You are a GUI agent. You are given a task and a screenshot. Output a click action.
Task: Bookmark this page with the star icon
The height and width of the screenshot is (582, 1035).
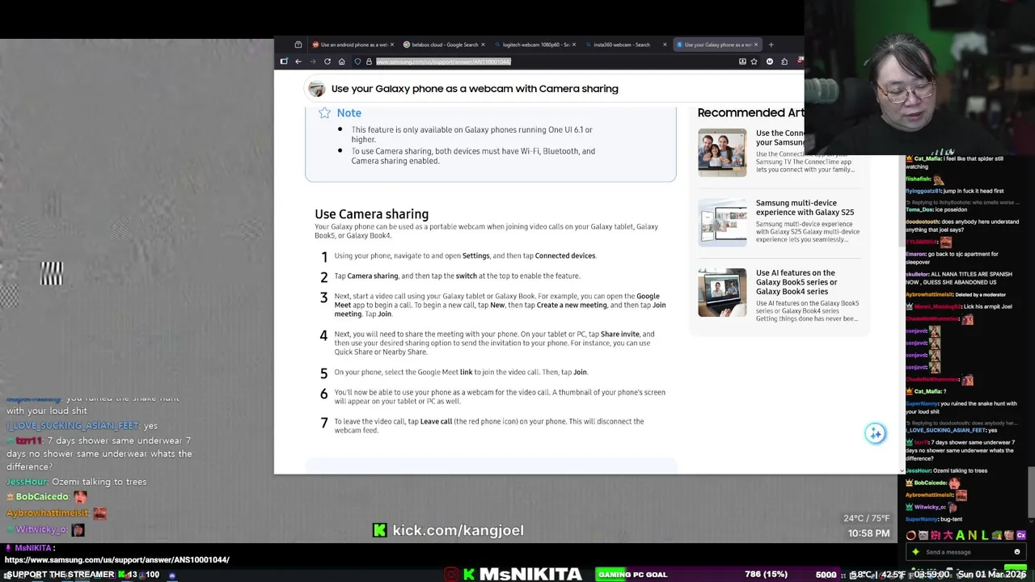tap(754, 61)
